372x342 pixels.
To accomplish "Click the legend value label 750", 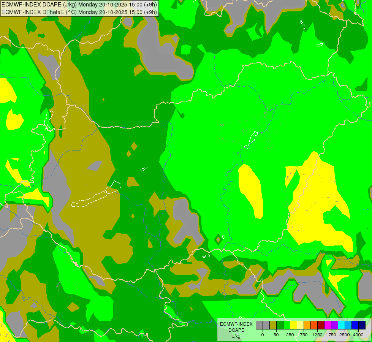I will pos(304,335).
